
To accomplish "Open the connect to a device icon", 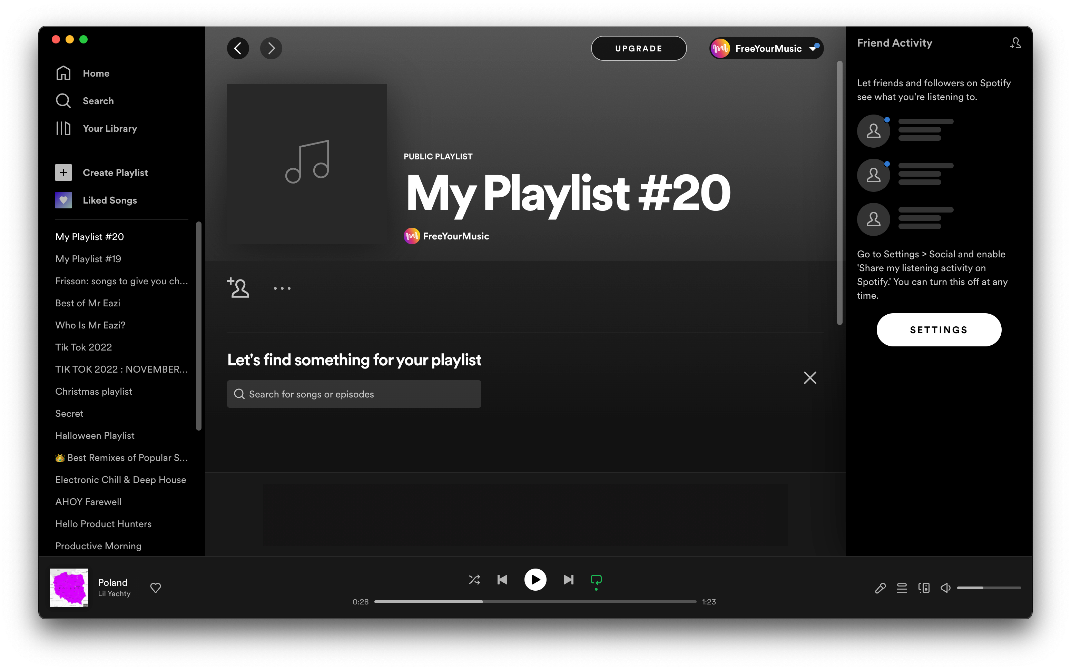I will [x=924, y=588].
